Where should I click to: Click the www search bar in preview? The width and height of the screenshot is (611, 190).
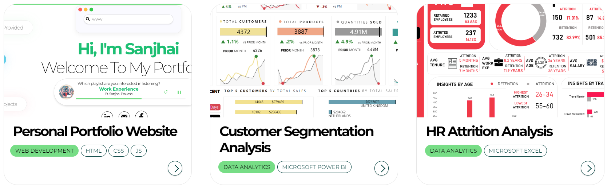point(128,19)
